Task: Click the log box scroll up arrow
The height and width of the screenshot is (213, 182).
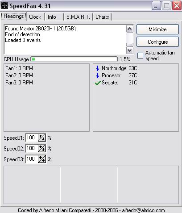Action: (x=130, y=29)
